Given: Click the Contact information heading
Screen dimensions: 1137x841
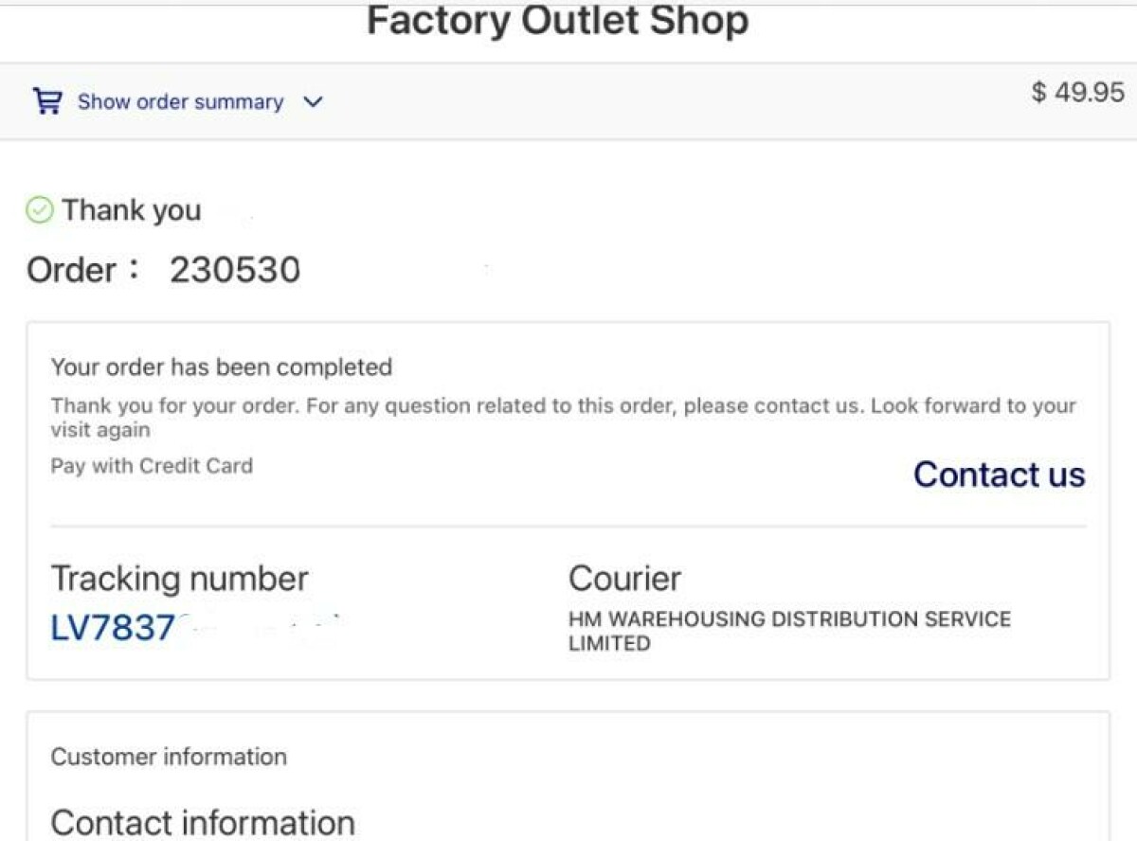Looking at the screenshot, I should coord(203,822).
